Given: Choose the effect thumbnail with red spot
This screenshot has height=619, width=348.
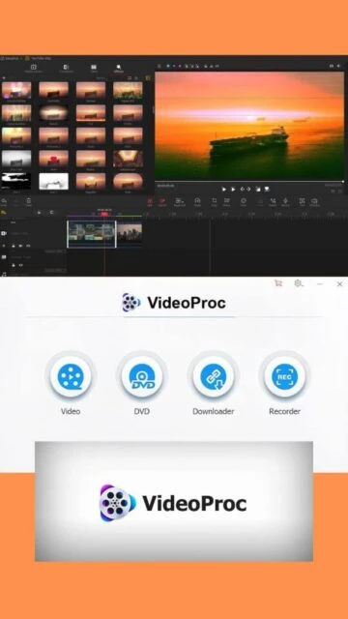Looking at the screenshot, I should (x=53, y=159).
